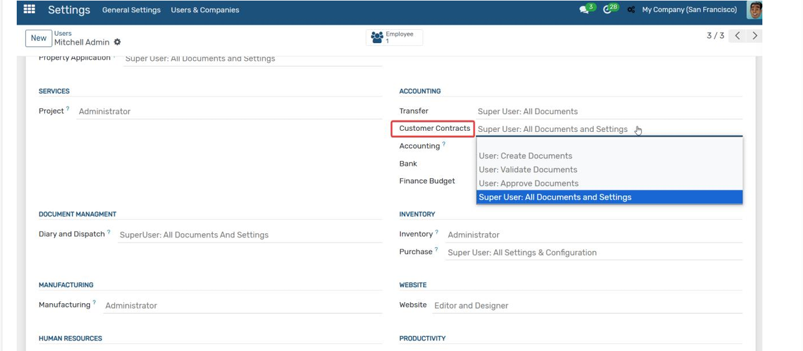
Task: Go to the next user record
Action: (755, 36)
